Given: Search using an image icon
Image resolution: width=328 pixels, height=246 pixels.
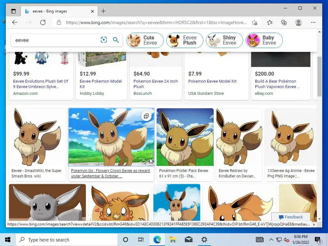Looking at the screenshot, I should (x=104, y=40).
